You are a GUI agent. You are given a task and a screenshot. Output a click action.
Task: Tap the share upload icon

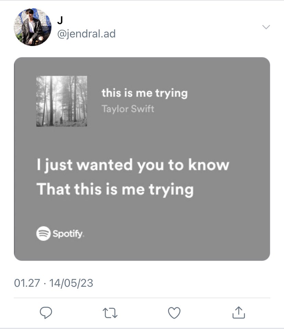pos(238,312)
